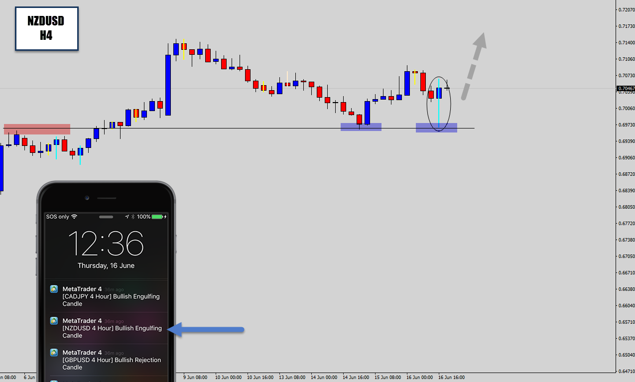The height and width of the screenshot is (382, 635).
Task: Tap the location arrow icon in status bar
Action: tap(127, 217)
